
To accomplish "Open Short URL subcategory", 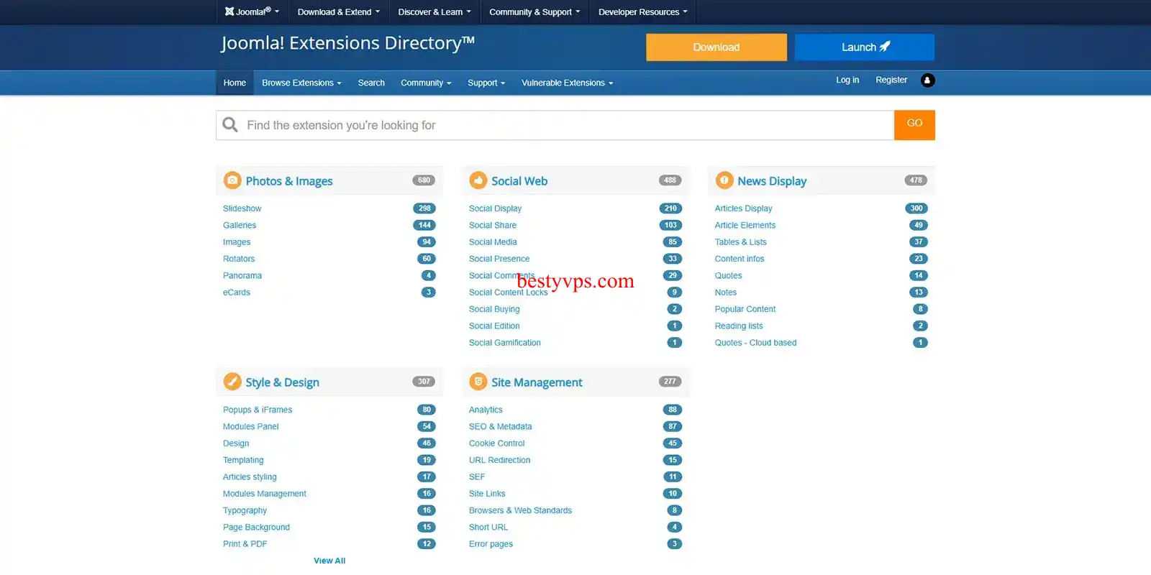I will click(488, 528).
